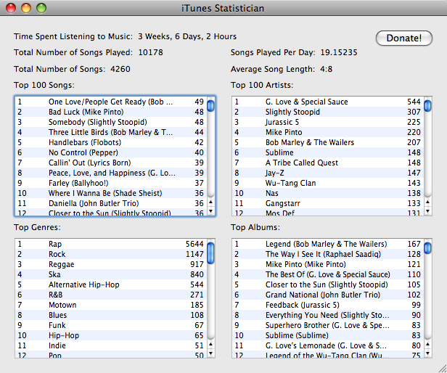The image size is (447, 373).
Task: Select the Blues genre row
Action: (x=111, y=315)
